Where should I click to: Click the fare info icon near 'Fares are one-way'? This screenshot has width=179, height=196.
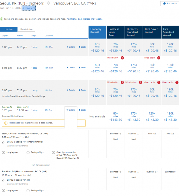pyautogui.click(x=2, y=19)
